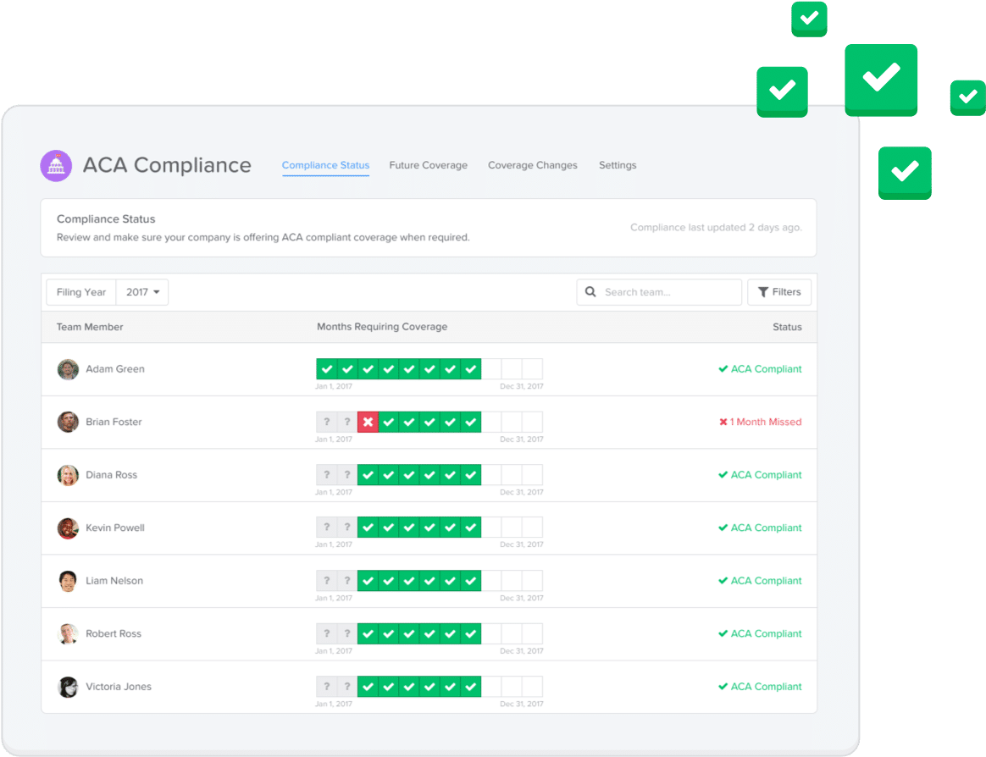Click Robert Ross's avatar
This screenshot has width=986, height=757.
(x=68, y=633)
